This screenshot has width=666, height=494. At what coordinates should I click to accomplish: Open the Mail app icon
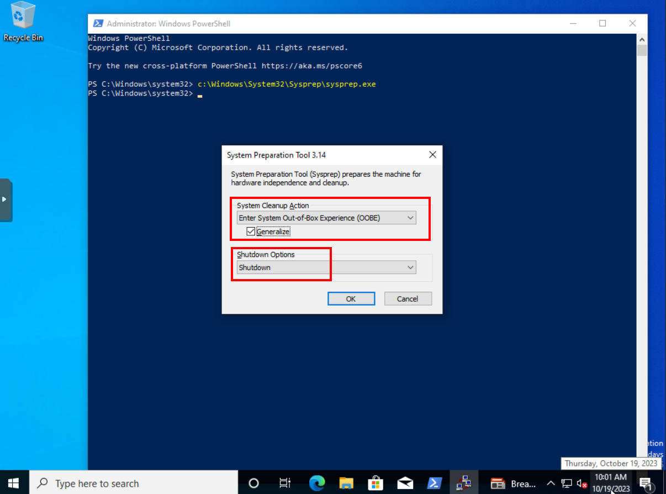[x=405, y=483]
